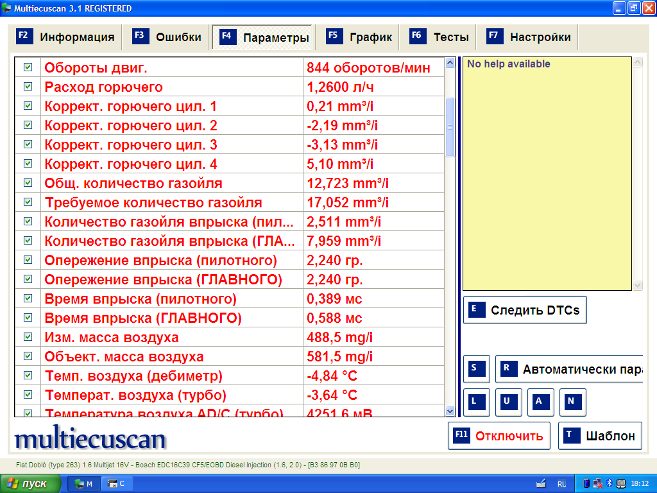This screenshot has width=657, height=493.
Task: Open the График tab
Action: pyautogui.click(x=359, y=37)
